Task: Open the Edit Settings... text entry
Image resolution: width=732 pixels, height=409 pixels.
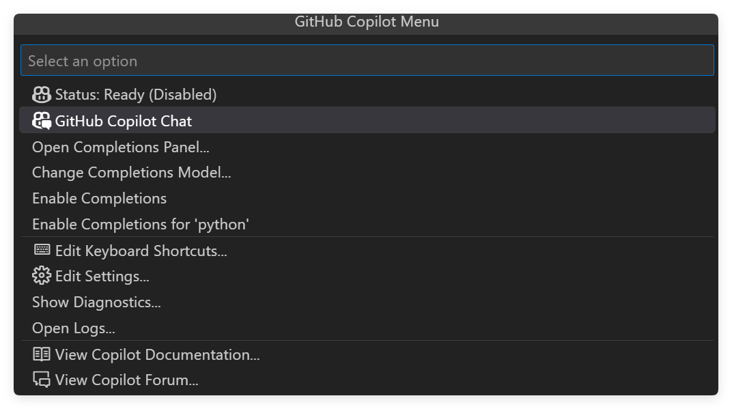Action: (x=102, y=276)
